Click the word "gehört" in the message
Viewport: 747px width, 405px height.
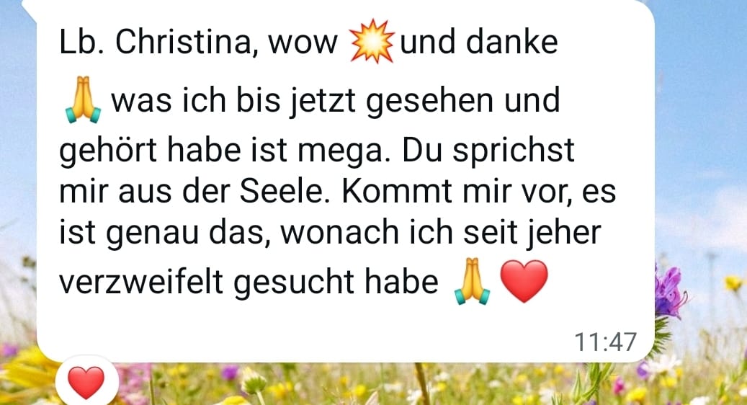point(107,151)
